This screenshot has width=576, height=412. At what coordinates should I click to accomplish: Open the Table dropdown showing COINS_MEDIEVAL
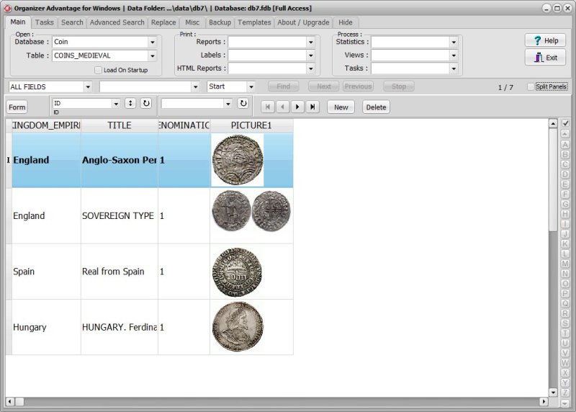(153, 56)
